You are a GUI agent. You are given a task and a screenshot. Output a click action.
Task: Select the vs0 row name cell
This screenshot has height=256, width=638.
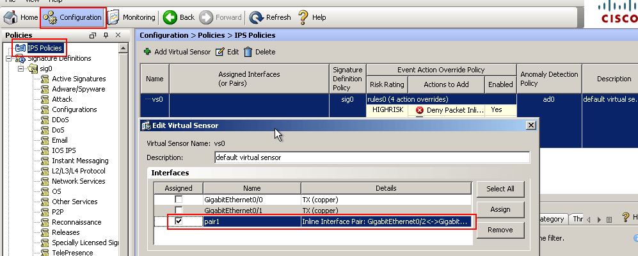(x=155, y=99)
